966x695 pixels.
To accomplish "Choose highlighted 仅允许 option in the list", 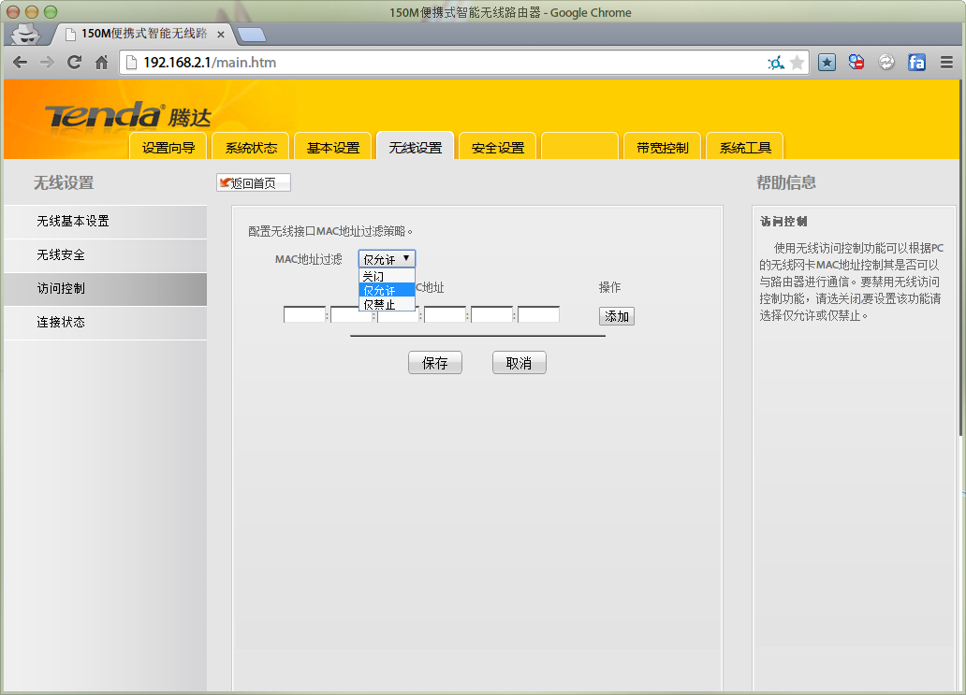I will [x=387, y=290].
